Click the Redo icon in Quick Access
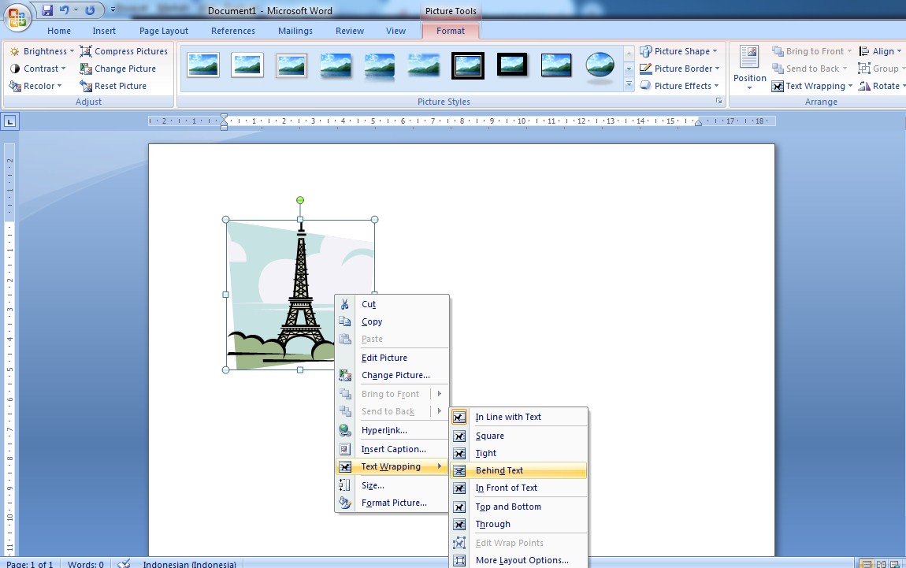 click(x=90, y=9)
